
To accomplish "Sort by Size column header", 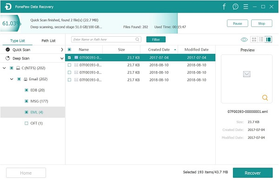I will click(x=121, y=50).
